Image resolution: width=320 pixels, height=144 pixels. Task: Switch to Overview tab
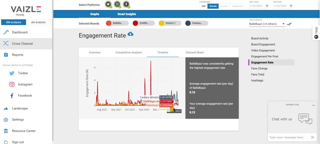[95, 52]
